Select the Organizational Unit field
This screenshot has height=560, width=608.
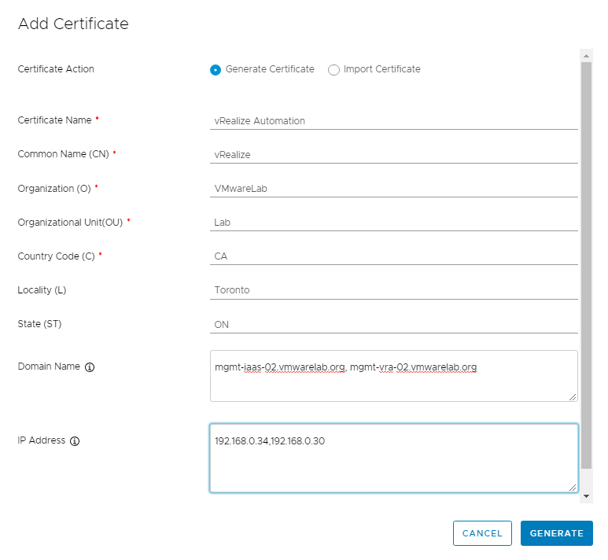[x=393, y=223]
